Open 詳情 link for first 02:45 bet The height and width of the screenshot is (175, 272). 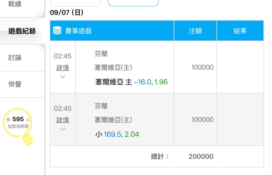pyautogui.click(x=63, y=68)
